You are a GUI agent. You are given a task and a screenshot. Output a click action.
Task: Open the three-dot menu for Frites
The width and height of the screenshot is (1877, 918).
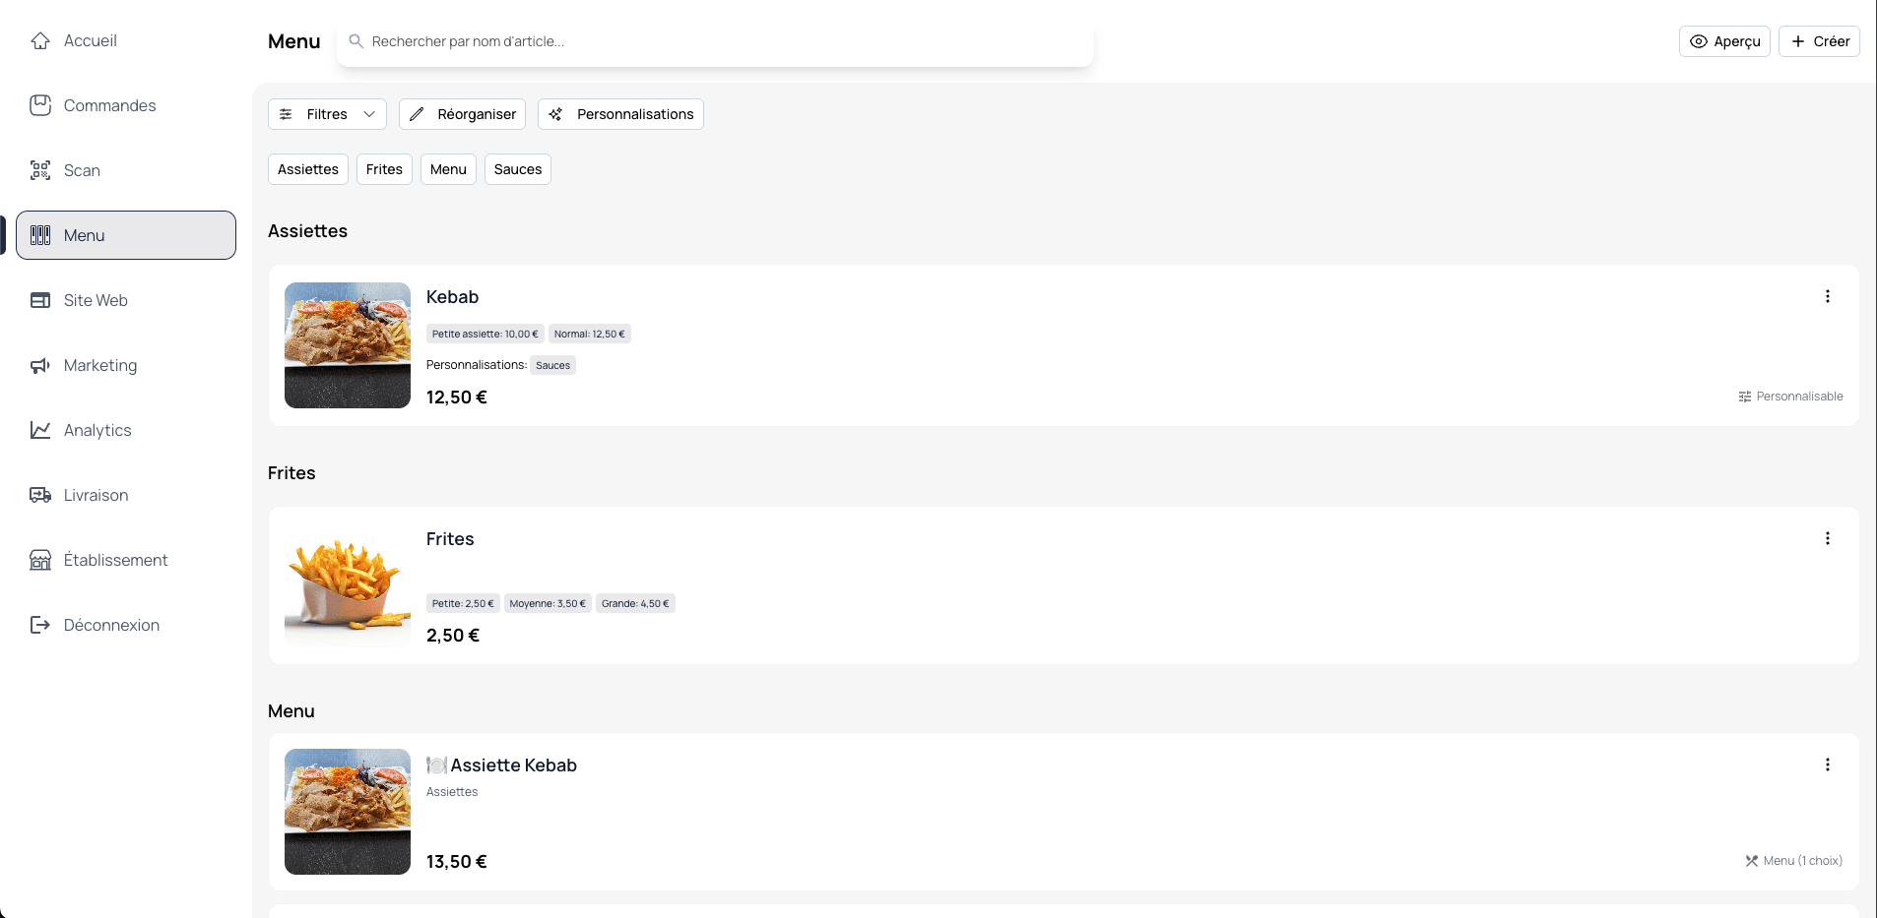click(x=1827, y=538)
